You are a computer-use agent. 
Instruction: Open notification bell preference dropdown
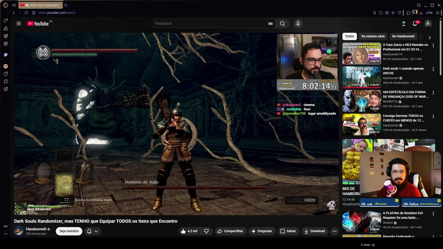click(x=92, y=231)
